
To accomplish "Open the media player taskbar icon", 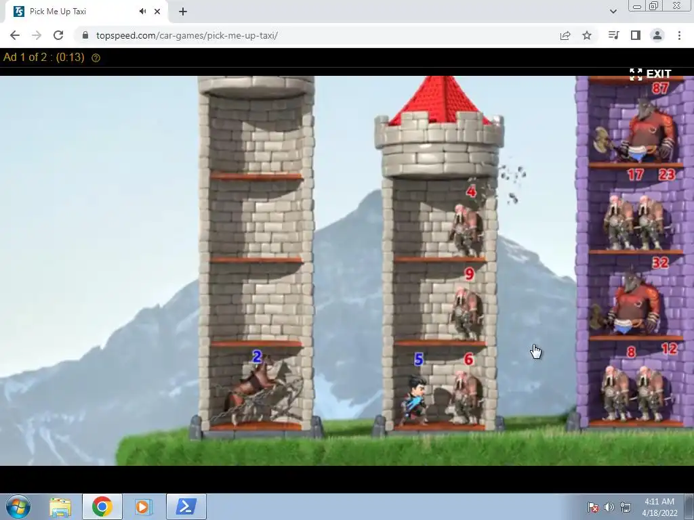I will pyautogui.click(x=143, y=506).
